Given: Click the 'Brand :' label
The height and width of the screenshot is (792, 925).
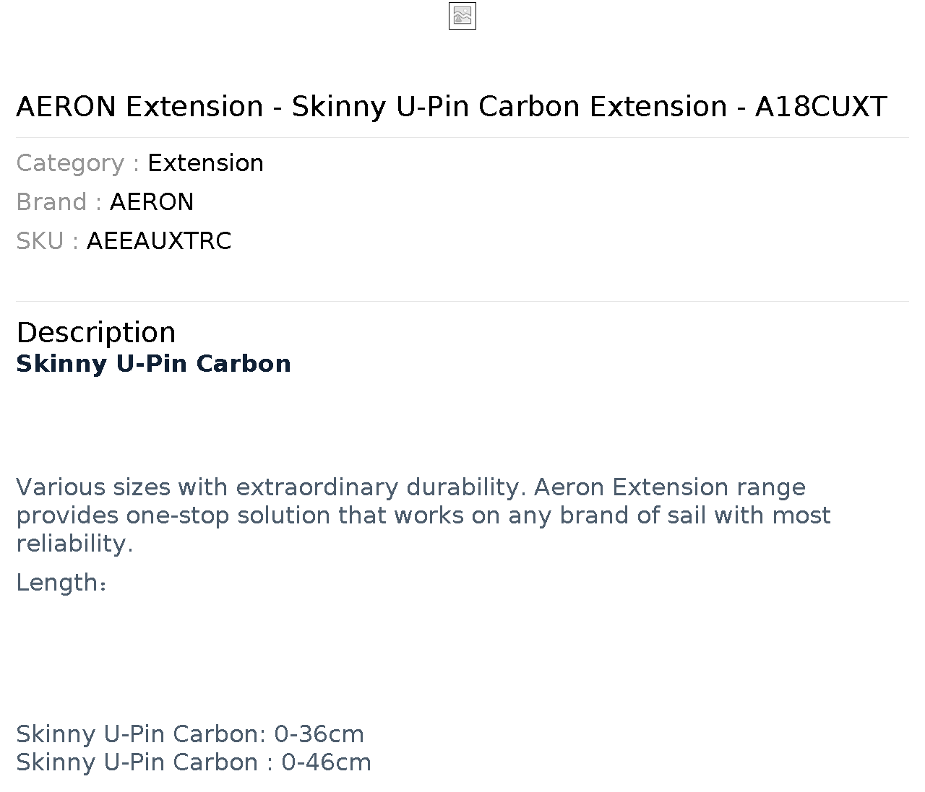Looking at the screenshot, I should click(x=59, y=202).
